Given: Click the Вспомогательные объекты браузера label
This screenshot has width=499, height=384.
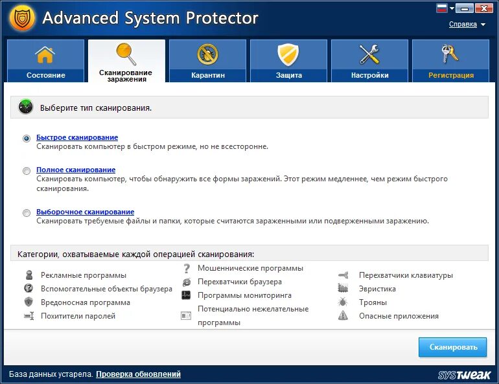Looking at the screenshot, I should [x=106, y=289].
